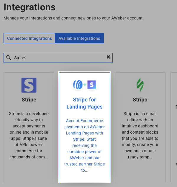Focus the search box containing "Stripe"
This screenshot has width=177, height=187.
click(x=59, y=58)
